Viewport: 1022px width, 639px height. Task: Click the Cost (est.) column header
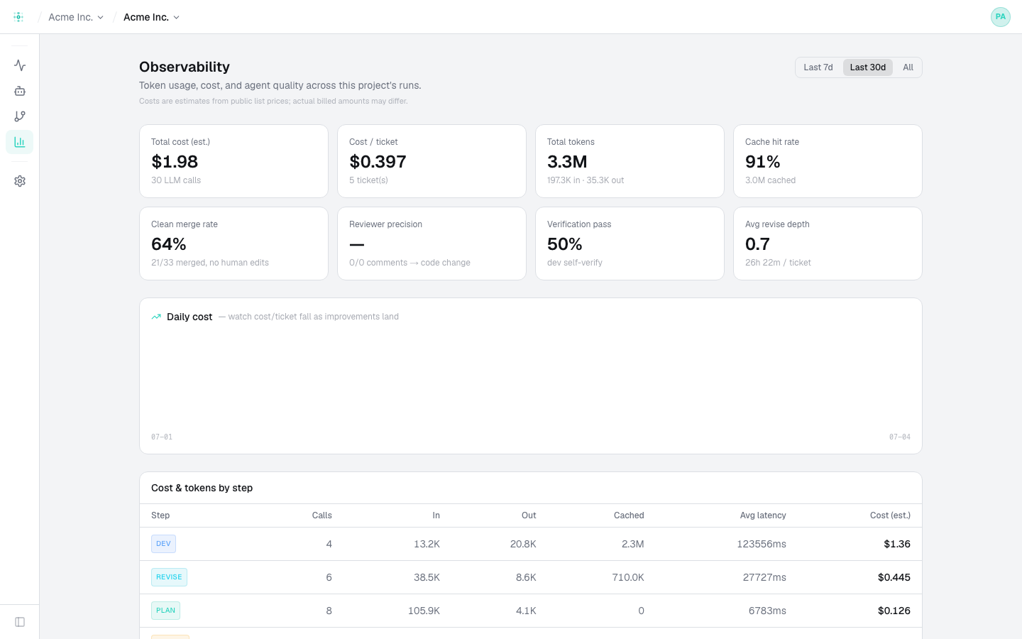point(890,515)
